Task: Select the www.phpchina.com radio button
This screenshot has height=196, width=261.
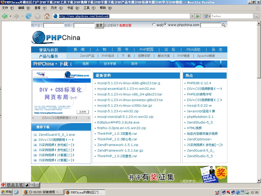Action: (x=165, y=24)
